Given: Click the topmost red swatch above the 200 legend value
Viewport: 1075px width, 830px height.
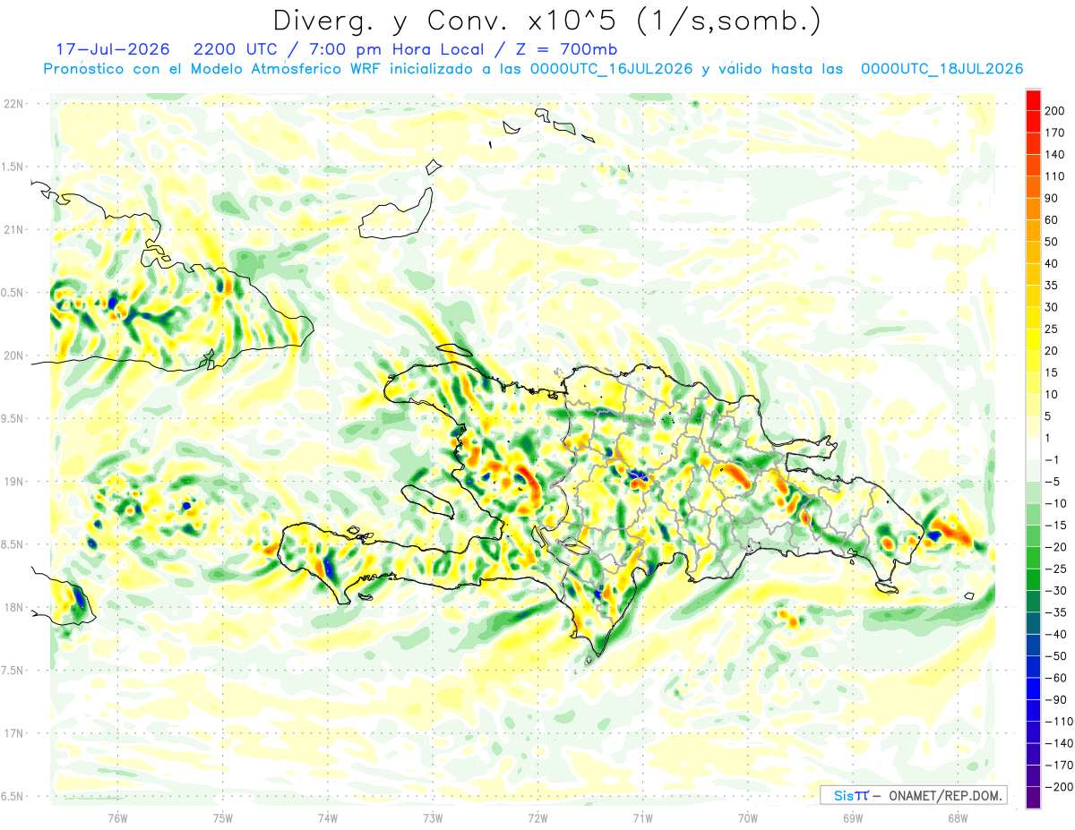Looking at the screenshot, I should (1033, 99).
